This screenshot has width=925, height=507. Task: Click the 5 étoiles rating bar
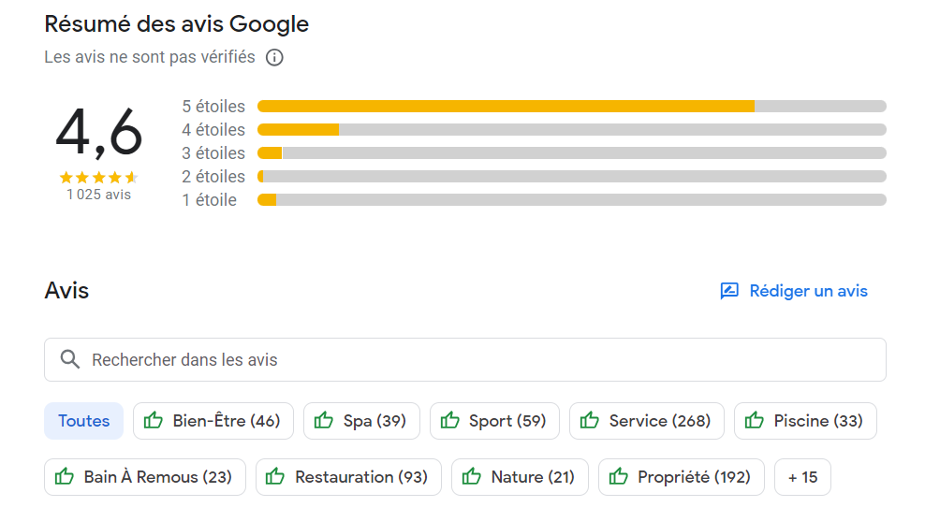572,106
